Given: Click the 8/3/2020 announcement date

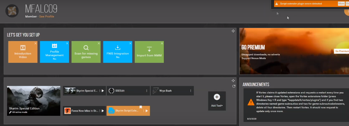Looking at the screenshot, I should [252, 119].
